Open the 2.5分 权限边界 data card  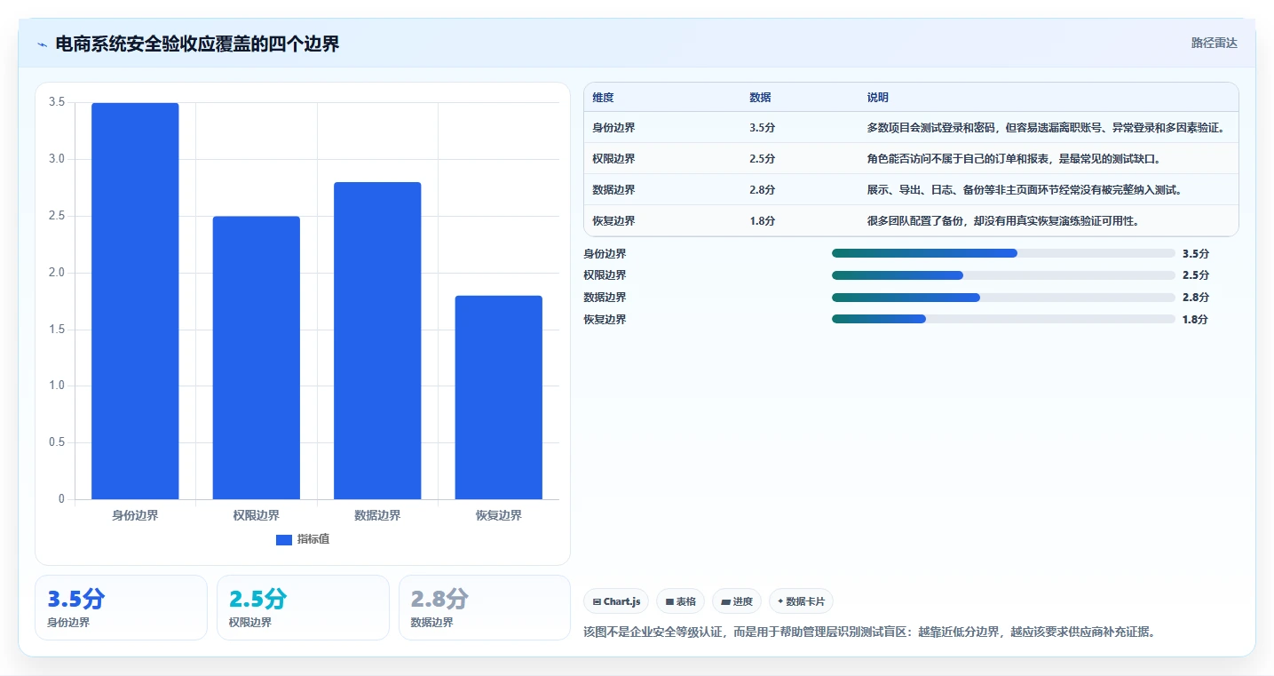point(303,608)
